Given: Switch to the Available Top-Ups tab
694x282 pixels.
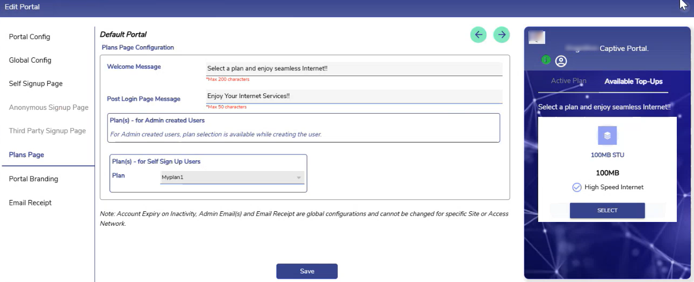Looking at the screenshot, I should coord(633,81).
